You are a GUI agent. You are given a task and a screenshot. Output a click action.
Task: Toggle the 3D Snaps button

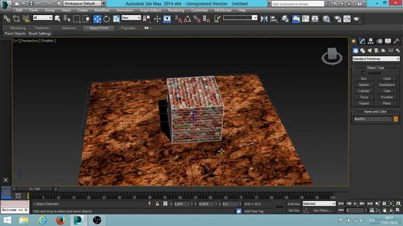click(178, 19)
